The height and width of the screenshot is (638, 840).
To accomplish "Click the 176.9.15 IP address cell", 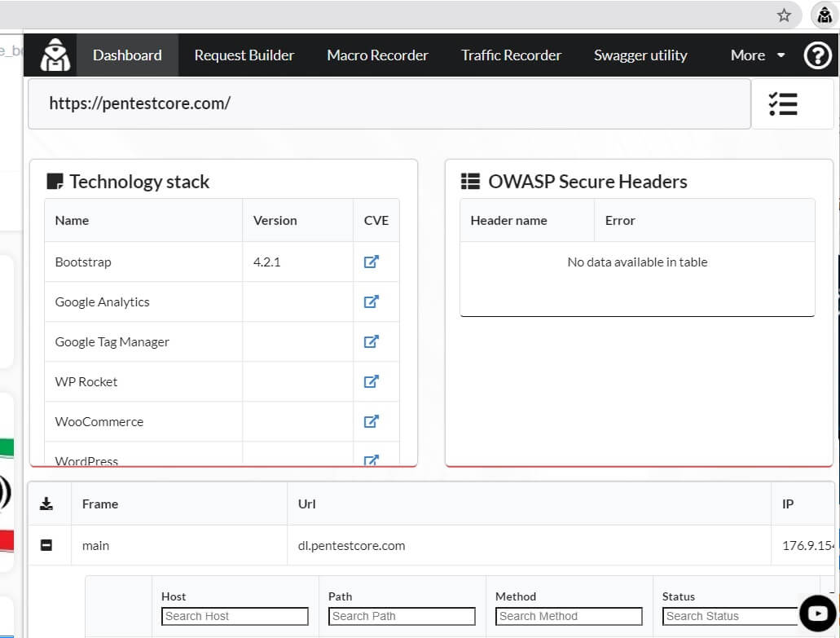I will (x=803, y=545).
